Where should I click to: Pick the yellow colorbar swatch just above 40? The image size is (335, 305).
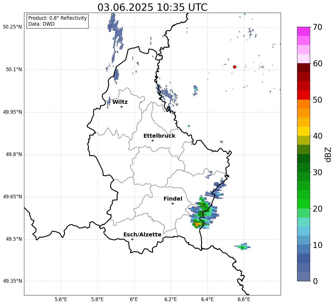point(304,131)
